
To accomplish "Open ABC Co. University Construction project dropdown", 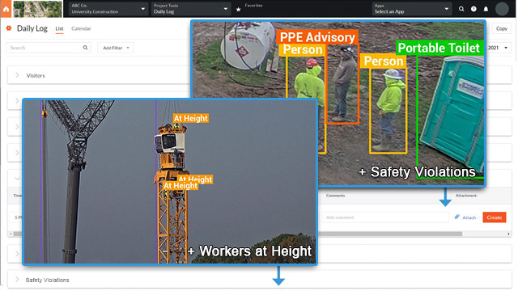I will pos(108,9).
